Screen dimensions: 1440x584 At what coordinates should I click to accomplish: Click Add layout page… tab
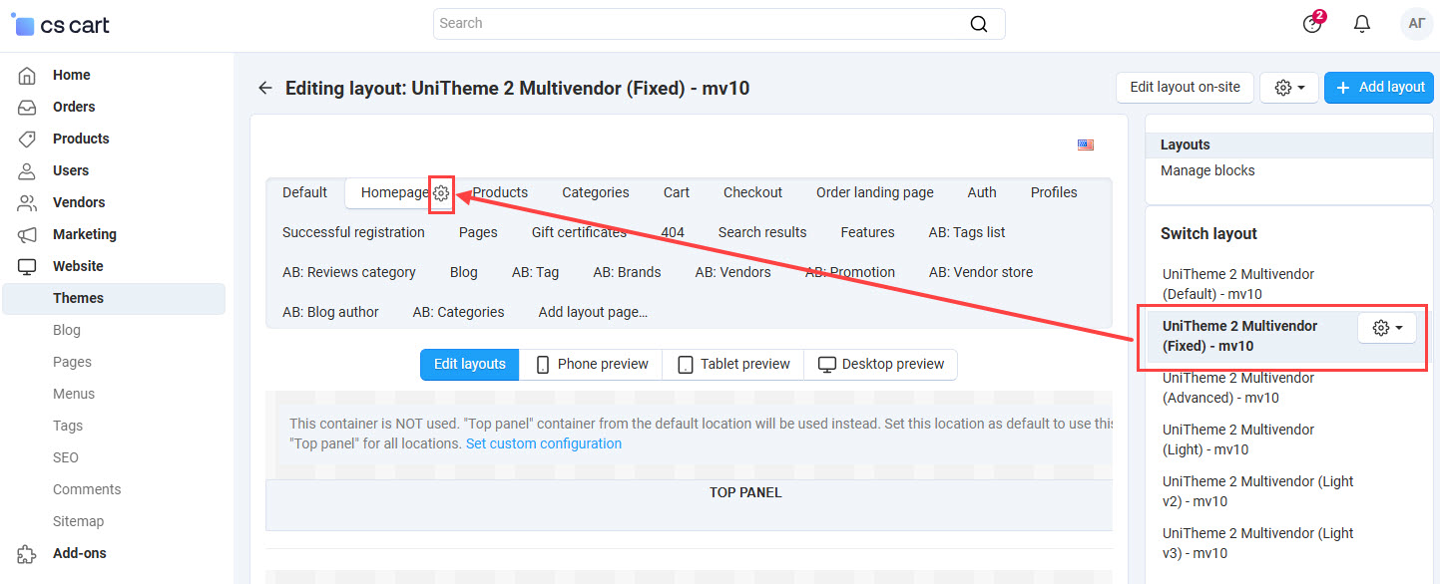(x=593, y=312)
